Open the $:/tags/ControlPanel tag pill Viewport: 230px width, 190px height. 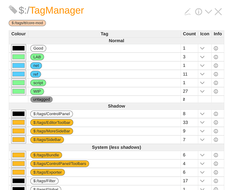[x=51, y=114]
